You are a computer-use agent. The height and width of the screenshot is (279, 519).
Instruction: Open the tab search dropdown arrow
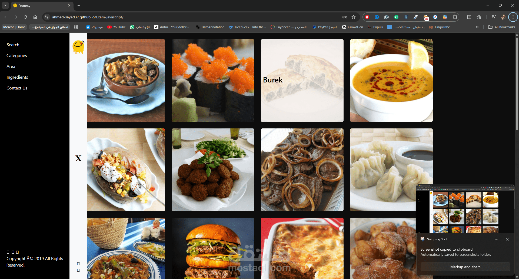pyautogui.click(x=5, y=5)
